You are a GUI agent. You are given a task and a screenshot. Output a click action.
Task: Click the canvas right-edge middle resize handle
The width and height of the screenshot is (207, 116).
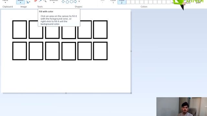click(x=131, y=51)
